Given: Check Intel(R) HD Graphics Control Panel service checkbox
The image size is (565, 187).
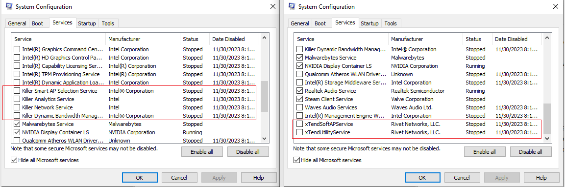Looking at the screenshot, I should 17,58.
